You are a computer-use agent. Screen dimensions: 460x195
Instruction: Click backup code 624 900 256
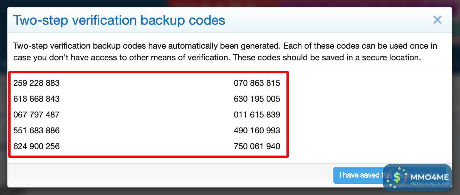(36, 146)
